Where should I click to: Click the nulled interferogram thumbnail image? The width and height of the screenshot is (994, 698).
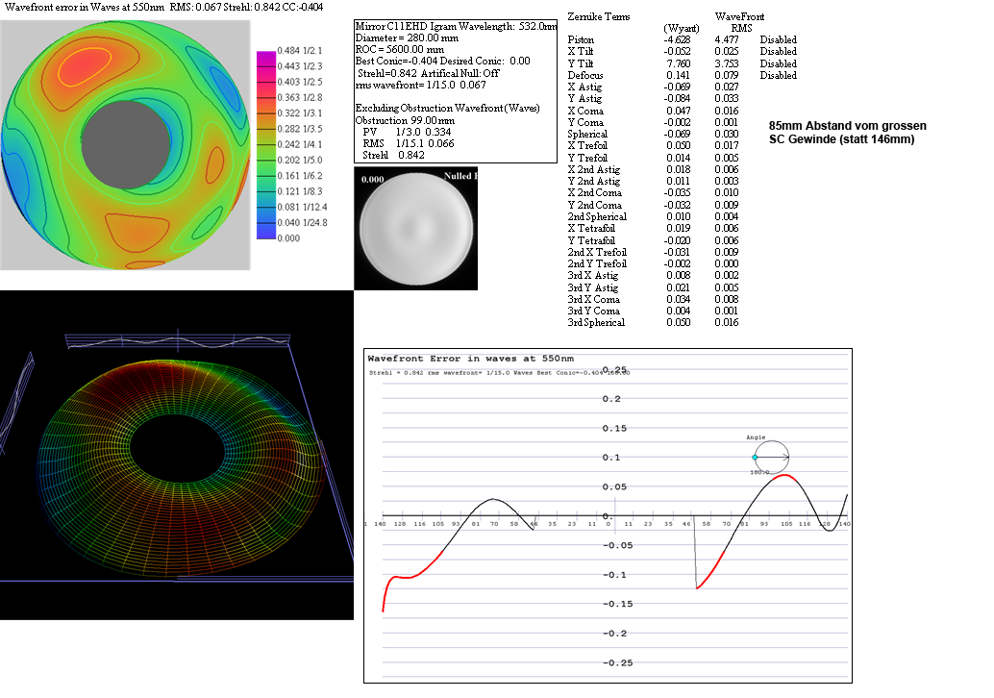(x=416, y=229)
